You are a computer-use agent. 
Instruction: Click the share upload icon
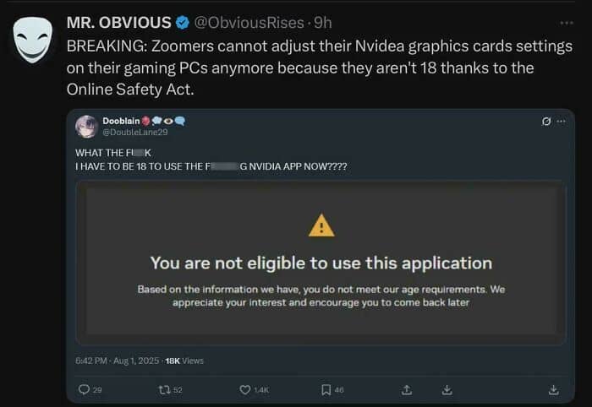click(x=406, y=389)
